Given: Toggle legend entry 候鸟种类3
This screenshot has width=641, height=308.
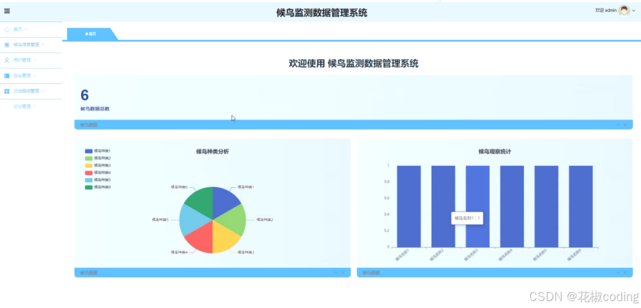Looking at the screenshot, I should pos(98,165).
